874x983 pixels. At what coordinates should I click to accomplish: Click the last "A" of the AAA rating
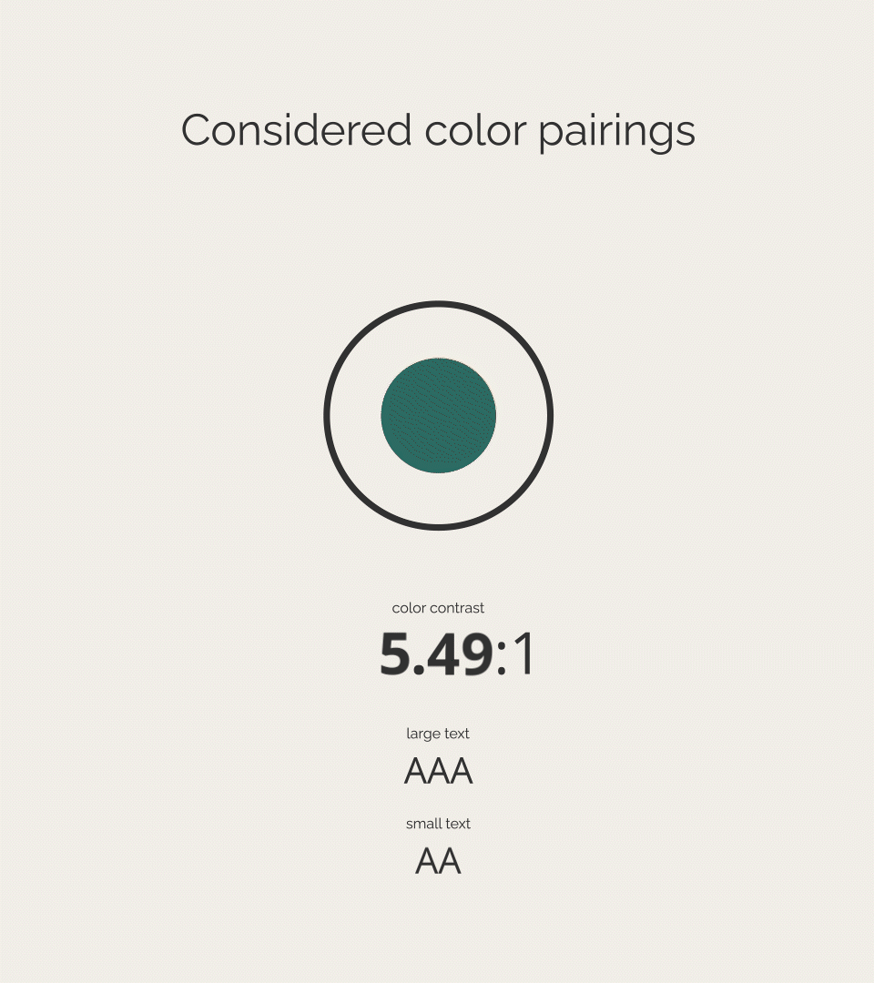click(x=461, y=772)
